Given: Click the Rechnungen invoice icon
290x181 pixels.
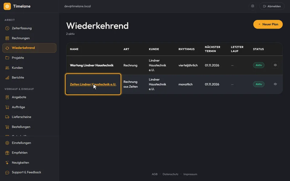Looking at the screenshot, I should tap(7, 38).
